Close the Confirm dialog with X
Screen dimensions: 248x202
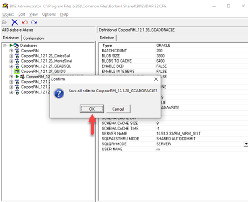click(156, 79)
